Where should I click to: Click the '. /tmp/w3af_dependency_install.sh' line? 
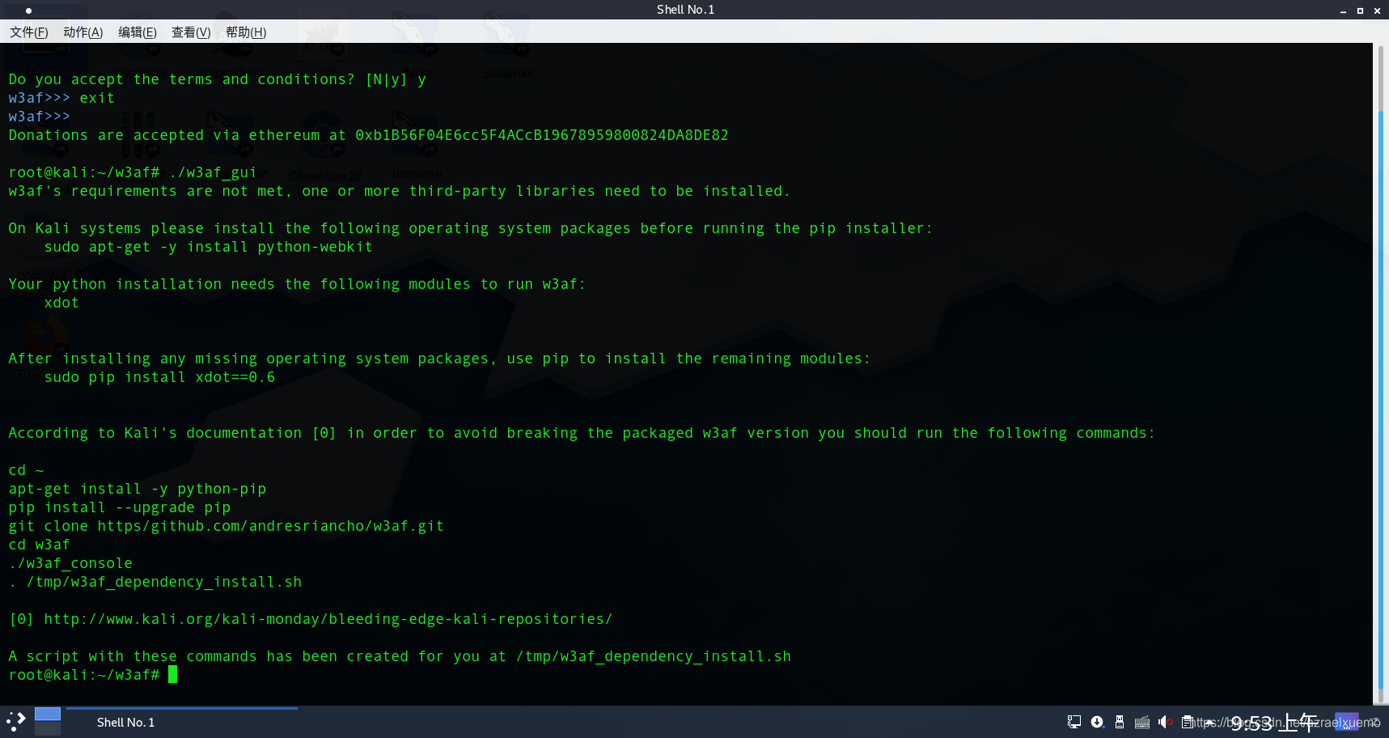[x=155, y=582]
